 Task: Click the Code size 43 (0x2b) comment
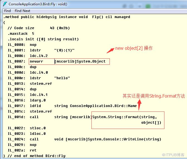point(39,28)
